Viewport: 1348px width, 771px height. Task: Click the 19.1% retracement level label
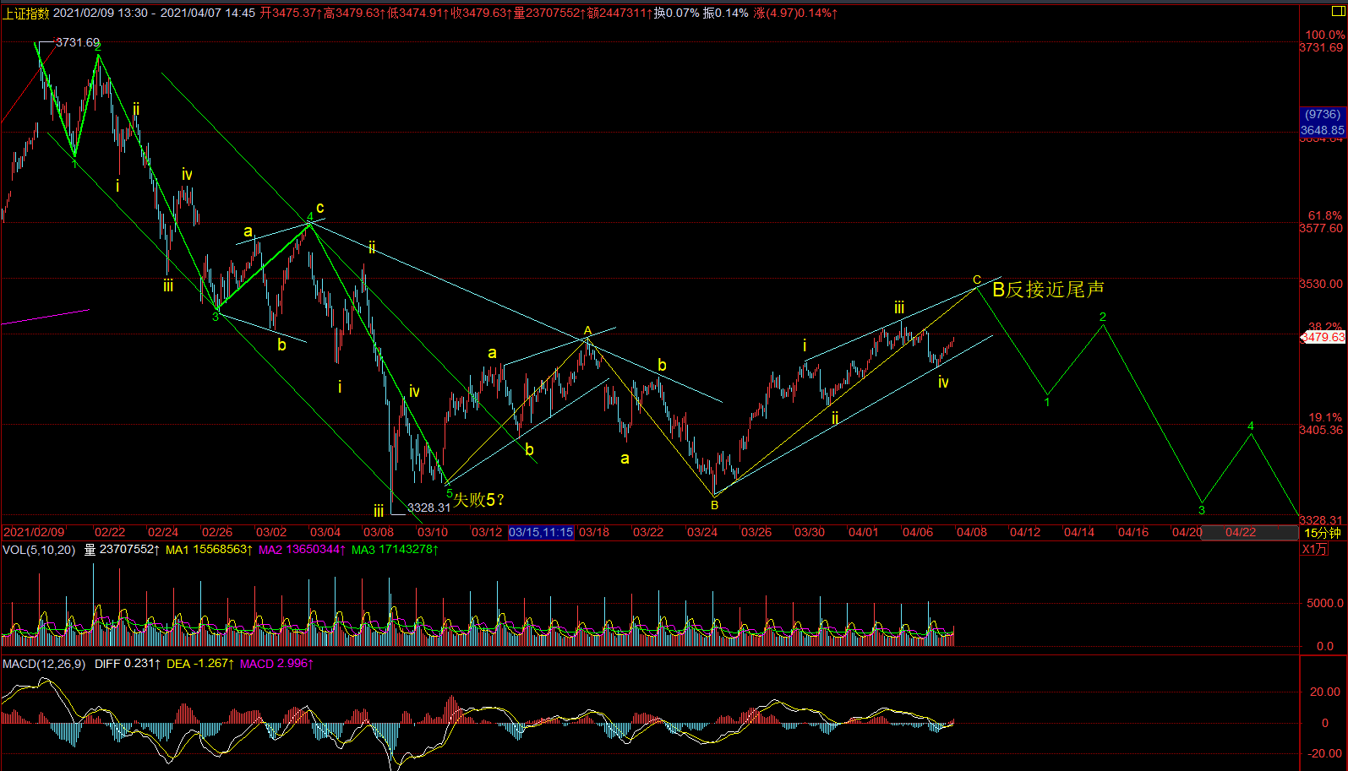coord(1325,417)
